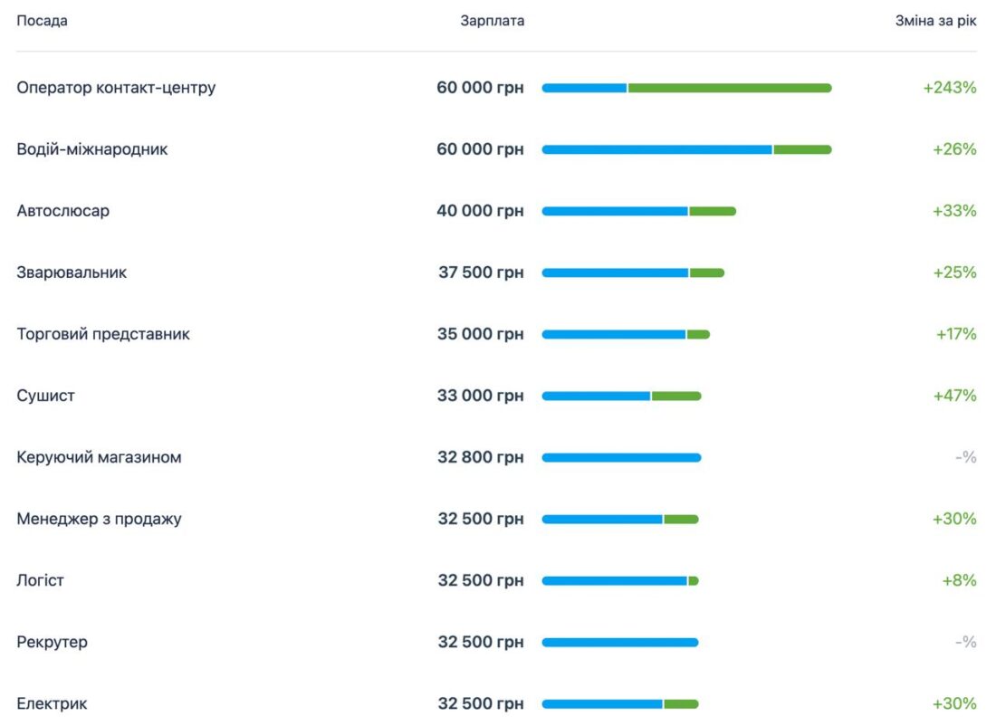Click the +243% yearly change value
Image resolution: width=996 pixels, height=726 pixels.
click(950, 88)
